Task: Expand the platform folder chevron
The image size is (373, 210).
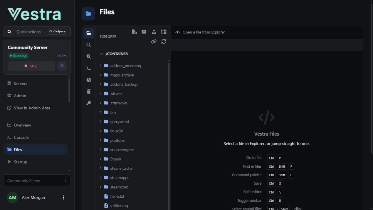Action: click(100, 140)
